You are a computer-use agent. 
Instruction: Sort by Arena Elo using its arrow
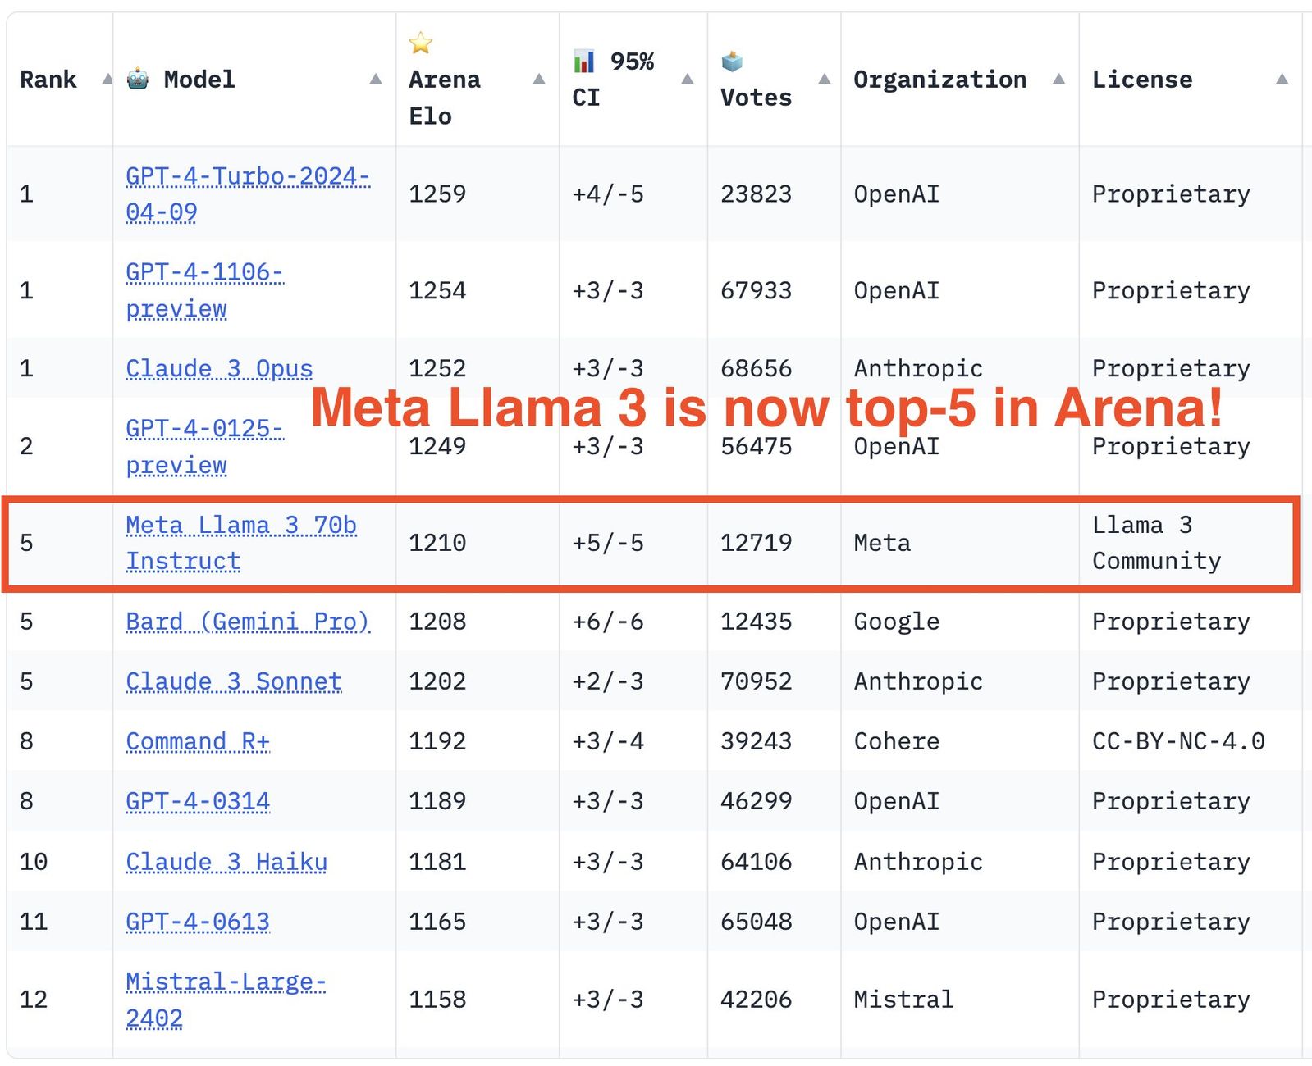[539, 79]
